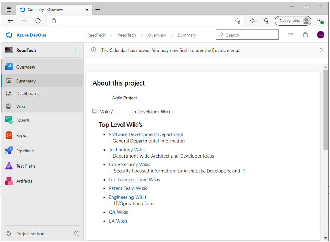
Task: Click the plus button next to ReedTech
Action: (76, 50)
